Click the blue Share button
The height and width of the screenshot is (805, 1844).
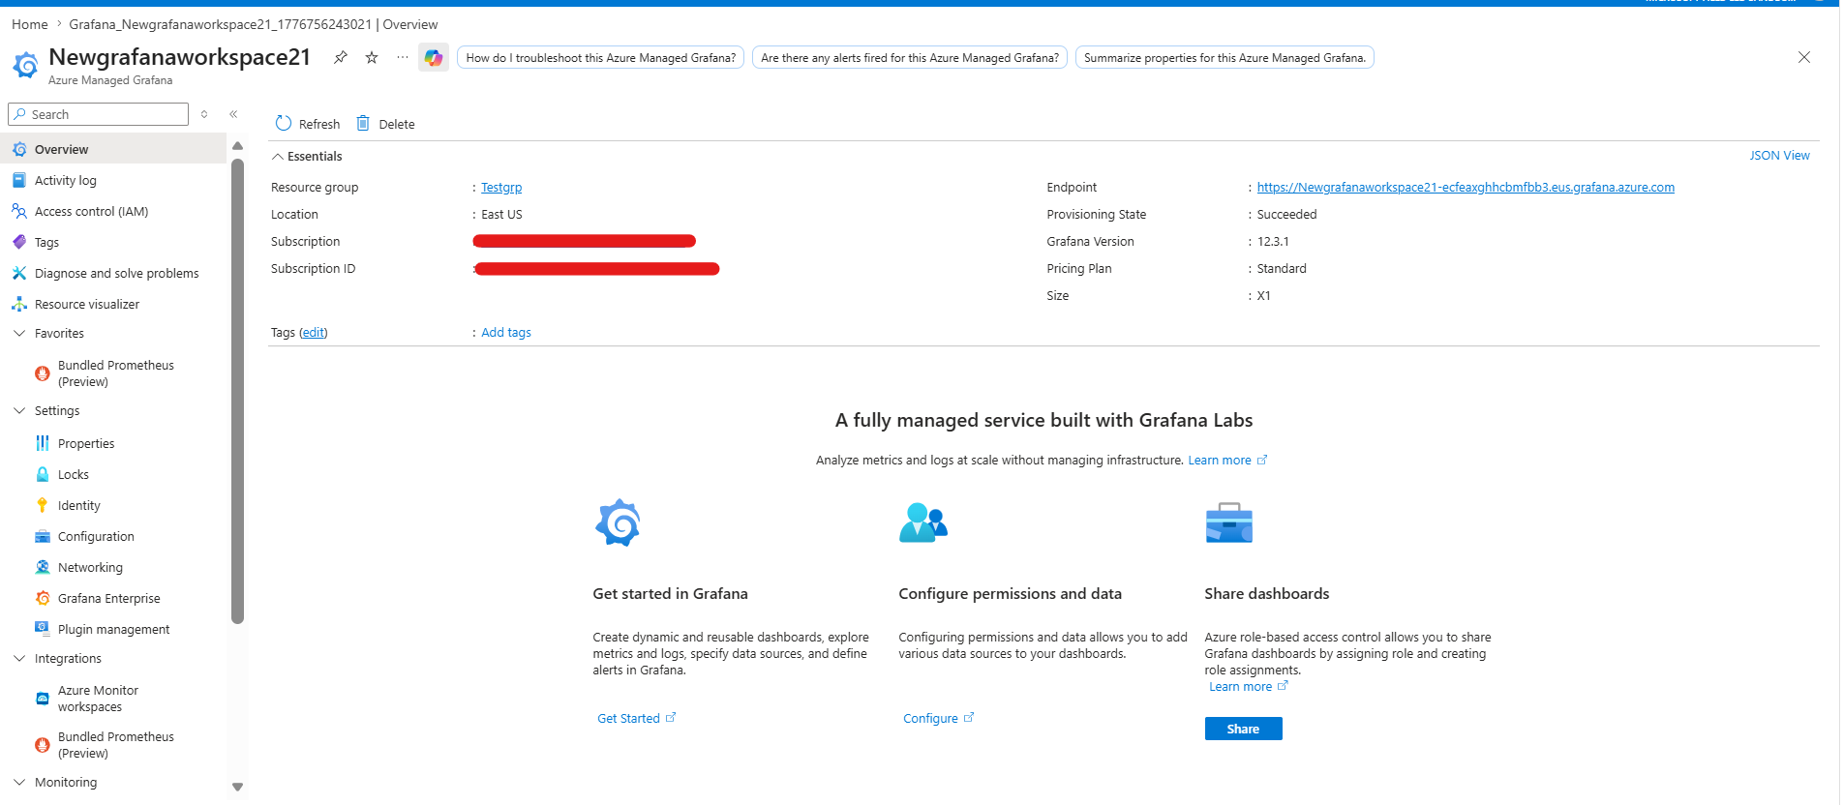(x=1243, y=729)
